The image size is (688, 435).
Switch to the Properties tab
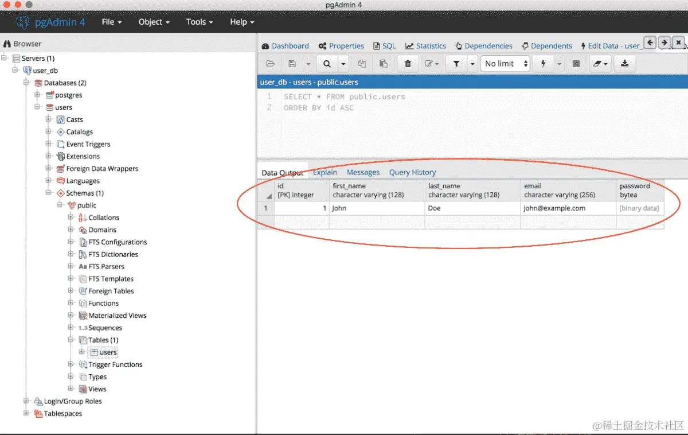[341, 46]
